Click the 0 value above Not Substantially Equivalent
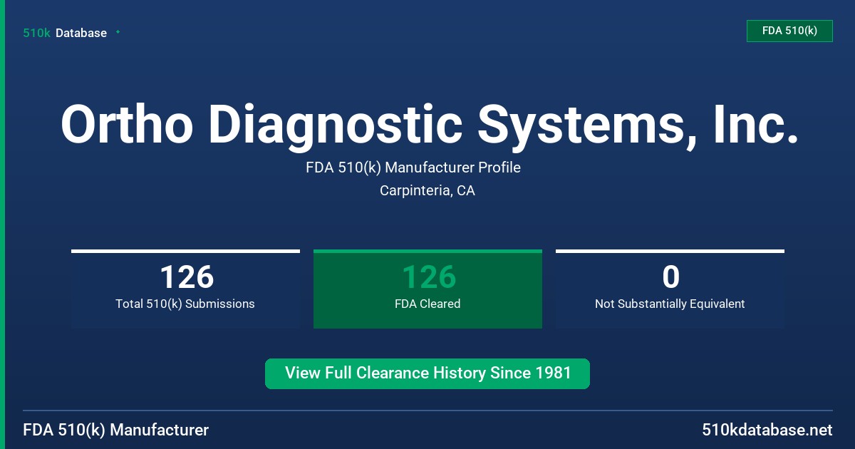The width and height of the screenshot is (855, 449). click(670, 277)
